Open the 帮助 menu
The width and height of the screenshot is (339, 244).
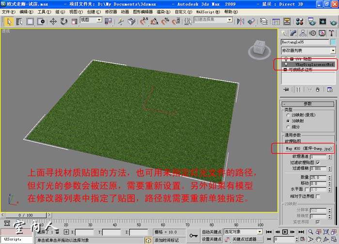[x=231, y=12]
